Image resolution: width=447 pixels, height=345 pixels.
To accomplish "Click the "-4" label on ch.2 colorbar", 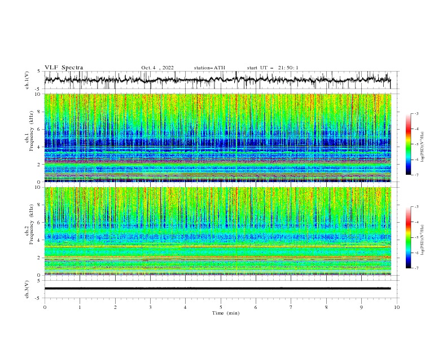I will (x=417, y=222).
